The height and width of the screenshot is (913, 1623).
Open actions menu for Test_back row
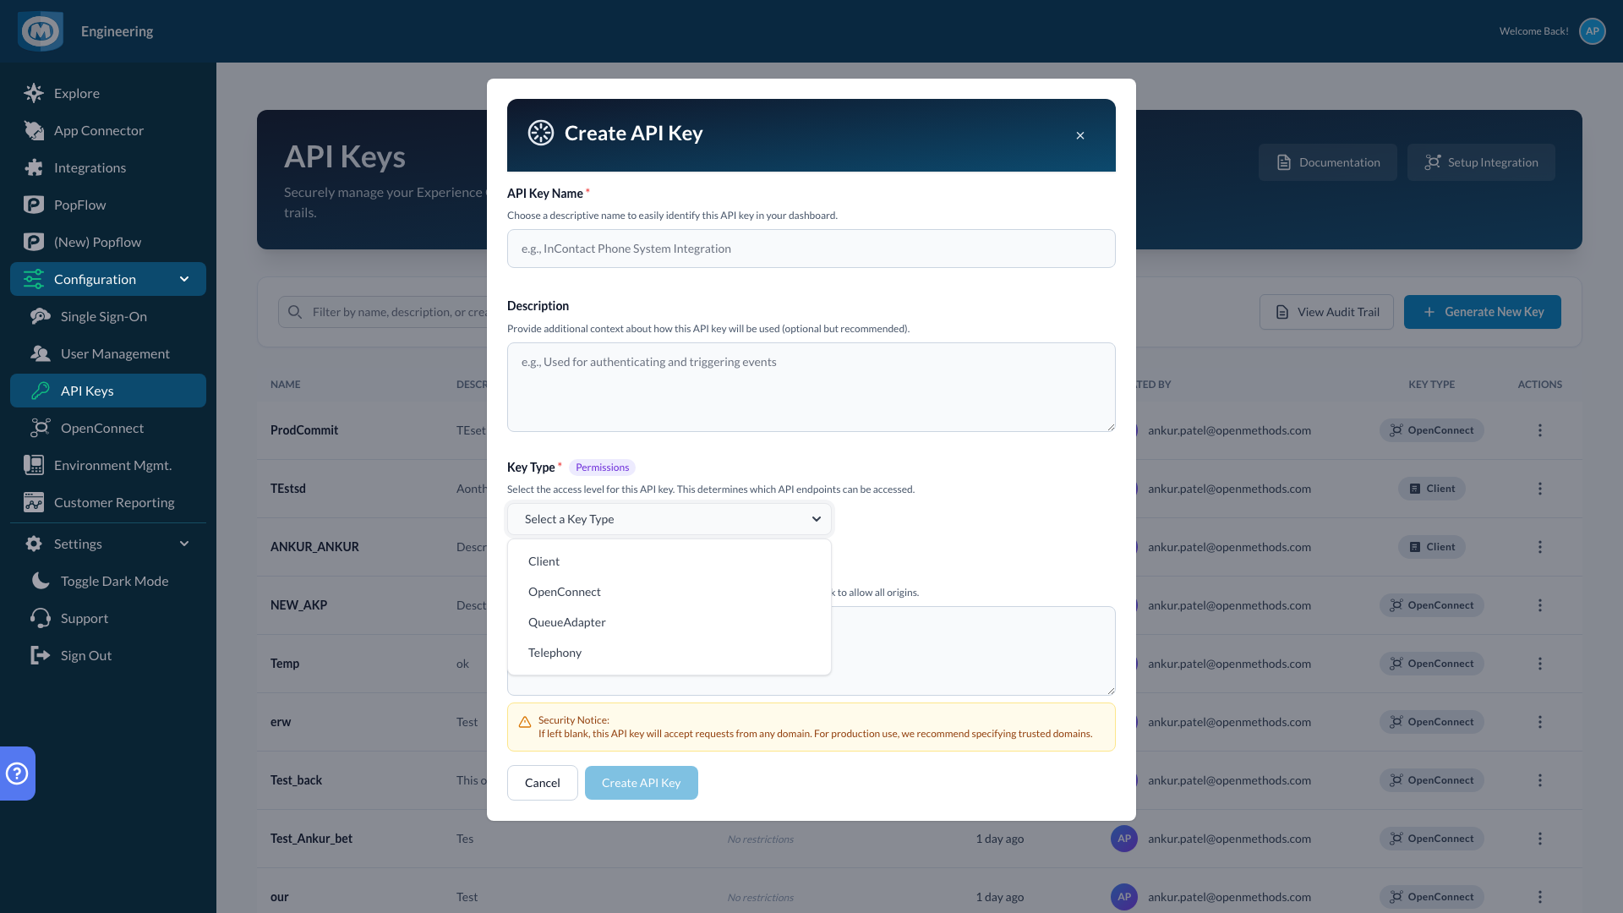1540,780
